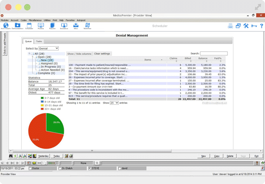Click the red list icon in navigation bar

pos(29,163)
